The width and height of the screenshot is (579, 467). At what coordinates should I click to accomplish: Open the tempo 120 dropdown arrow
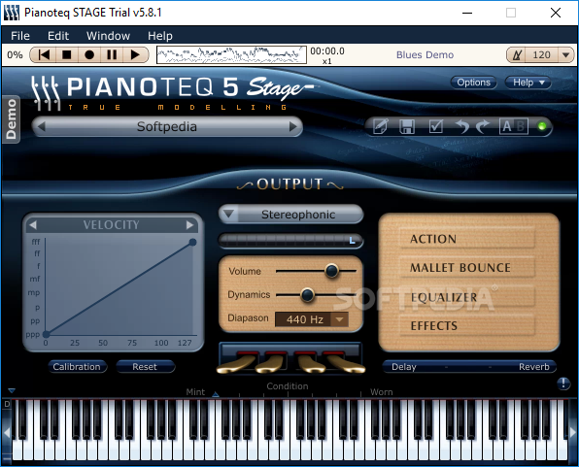pos(565,55)
